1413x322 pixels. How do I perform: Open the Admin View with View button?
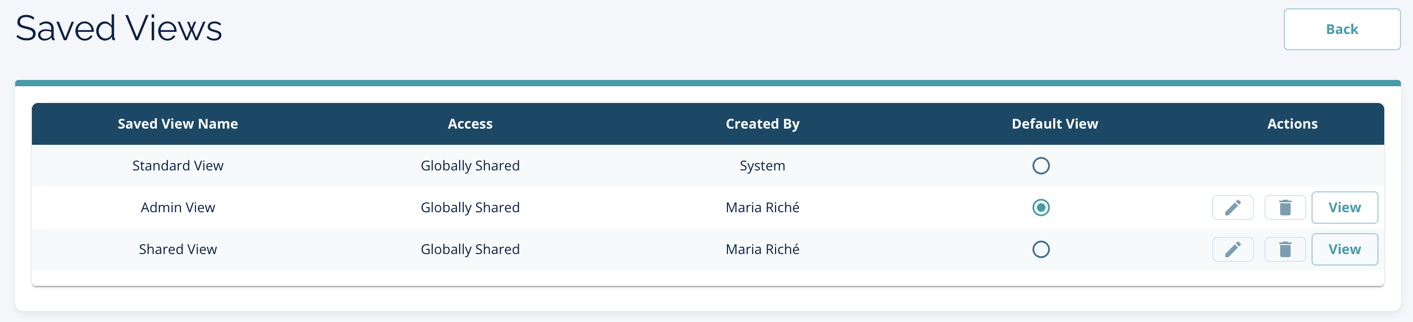point(1344,208)
